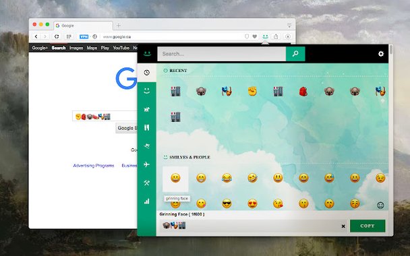Click the shield icon in the address bar

click(x=247, y=36)
